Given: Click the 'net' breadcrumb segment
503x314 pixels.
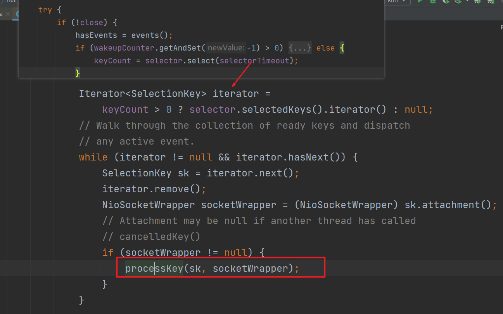Looking at the screenshot, I should pyautogui.click(x=11, y=1).
